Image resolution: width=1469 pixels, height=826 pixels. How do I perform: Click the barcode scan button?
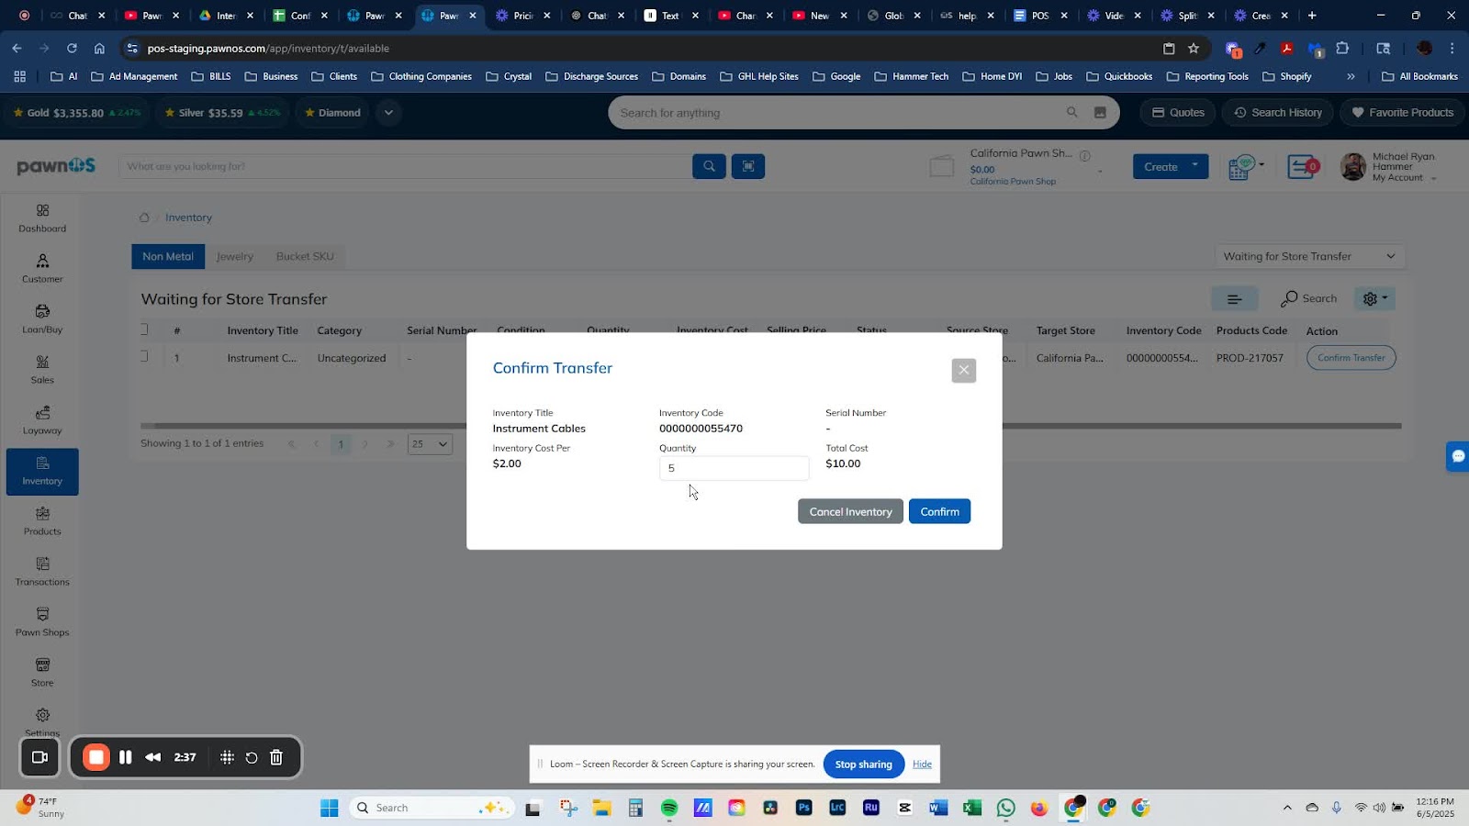[748, 166]
